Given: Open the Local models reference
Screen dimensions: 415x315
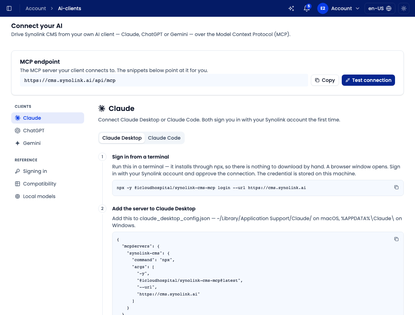Looking at the screenshot, I should 48,196.
